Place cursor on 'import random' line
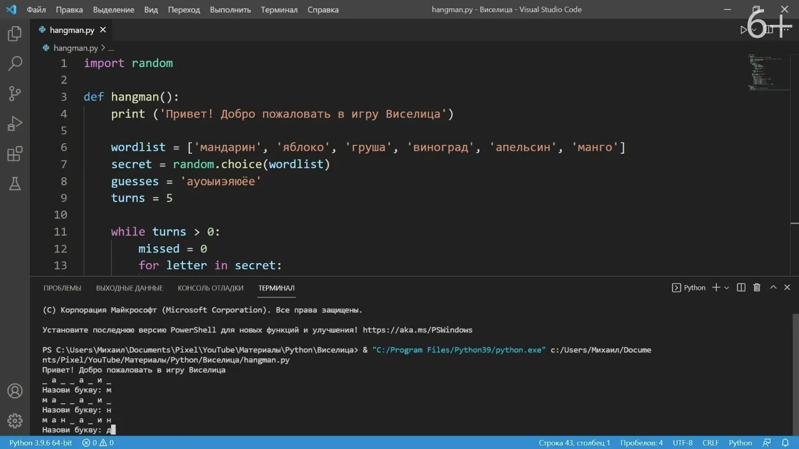799x449 pixels. pyautogui.click(x=128, y=63)
